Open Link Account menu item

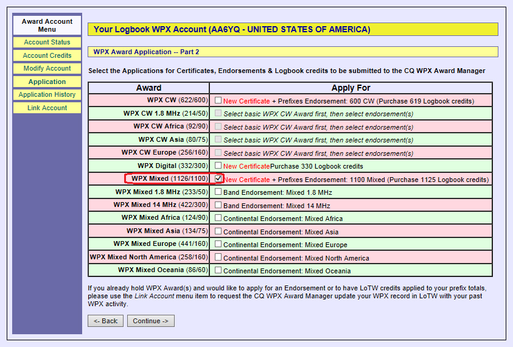pyautogui.click(x=47, y=108)
